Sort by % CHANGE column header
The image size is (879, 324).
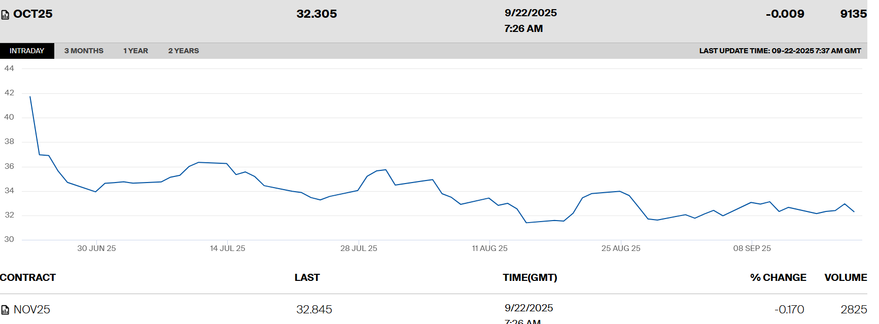point(778,277)
